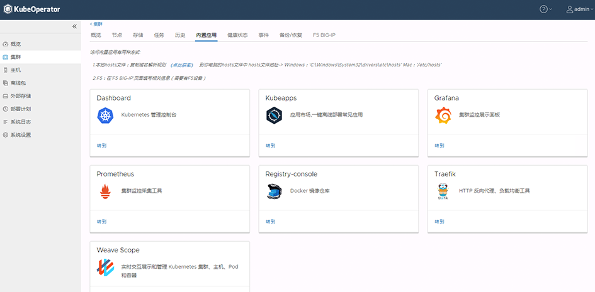Click 转到 link on Registry-console card
Viewport: 595px width, 292px height.
(270, 222)
